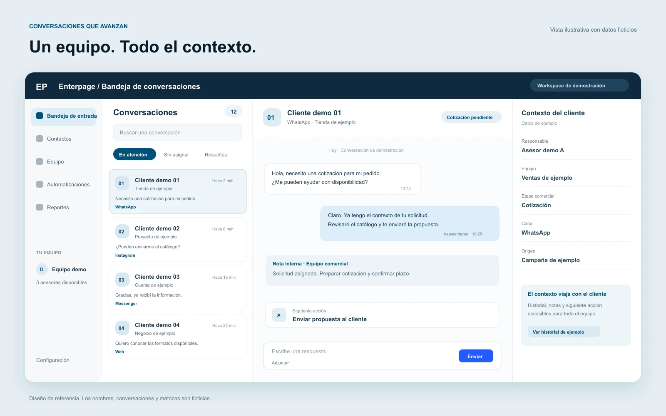Click the "Hace 8 min" timestamp
The width and height of the screenshot is (666, 416).
(223, 229)
